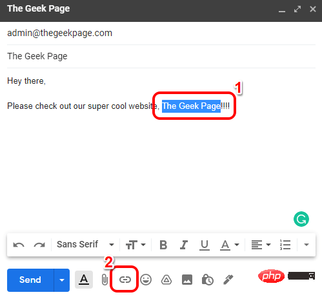
Task: Open the send options dropdown arrow
Action: point(62,280)
